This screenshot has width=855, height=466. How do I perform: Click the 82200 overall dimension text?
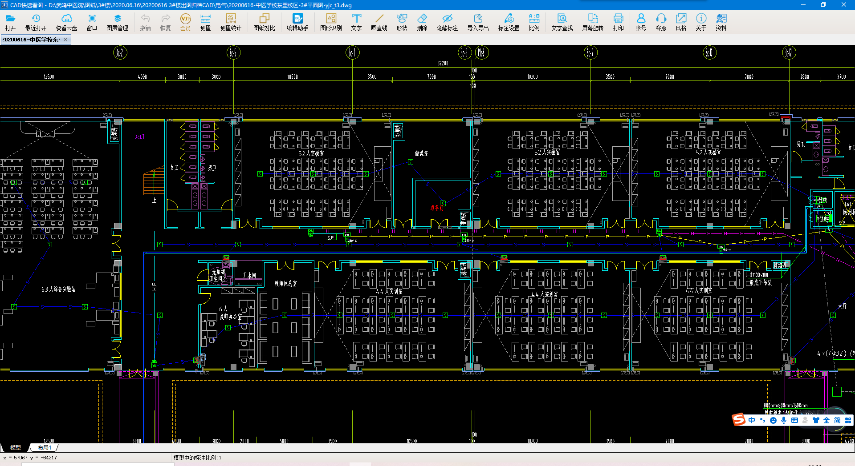tap(443, 63)
